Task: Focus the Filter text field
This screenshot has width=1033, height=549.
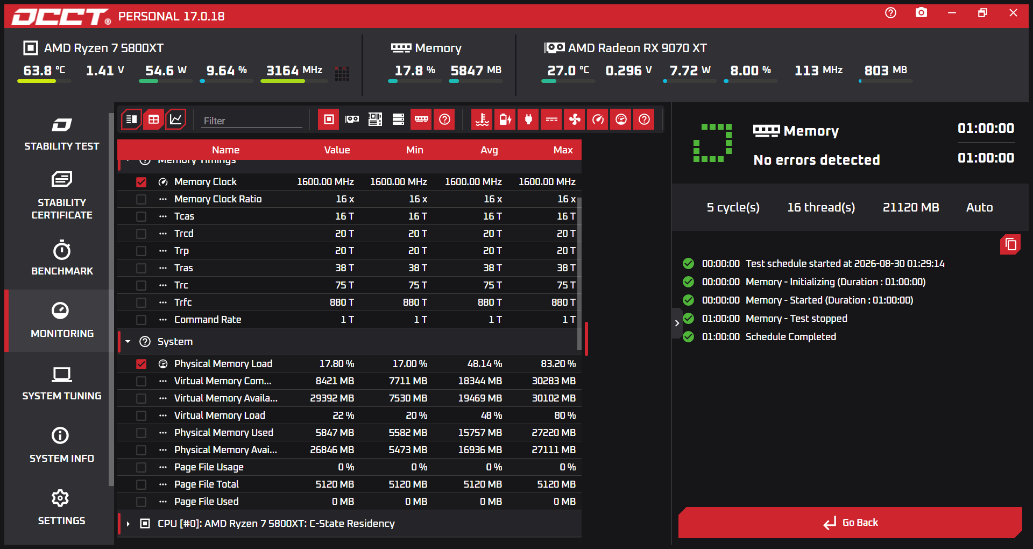Action: [x=252, y=121]
